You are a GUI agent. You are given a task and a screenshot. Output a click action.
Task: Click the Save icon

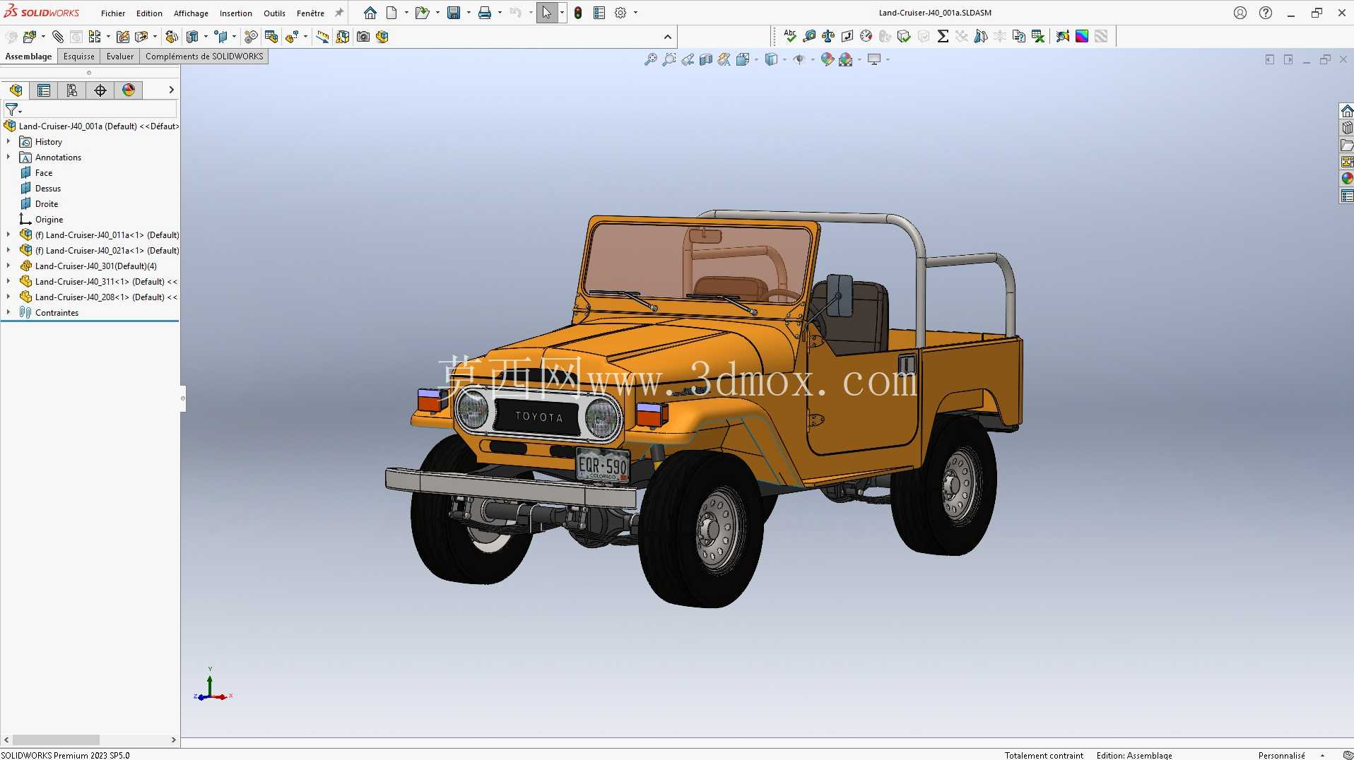tap(454, 13)
